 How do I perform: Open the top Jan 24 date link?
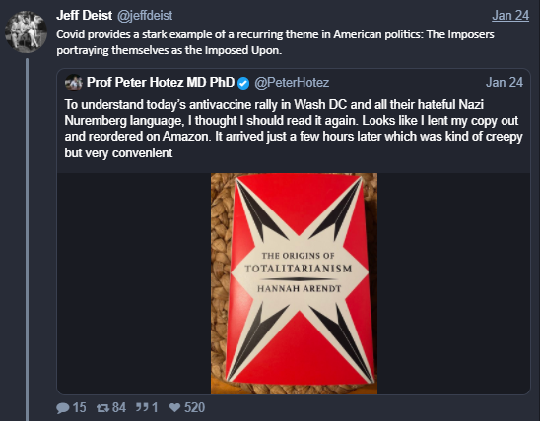point(510,16)
